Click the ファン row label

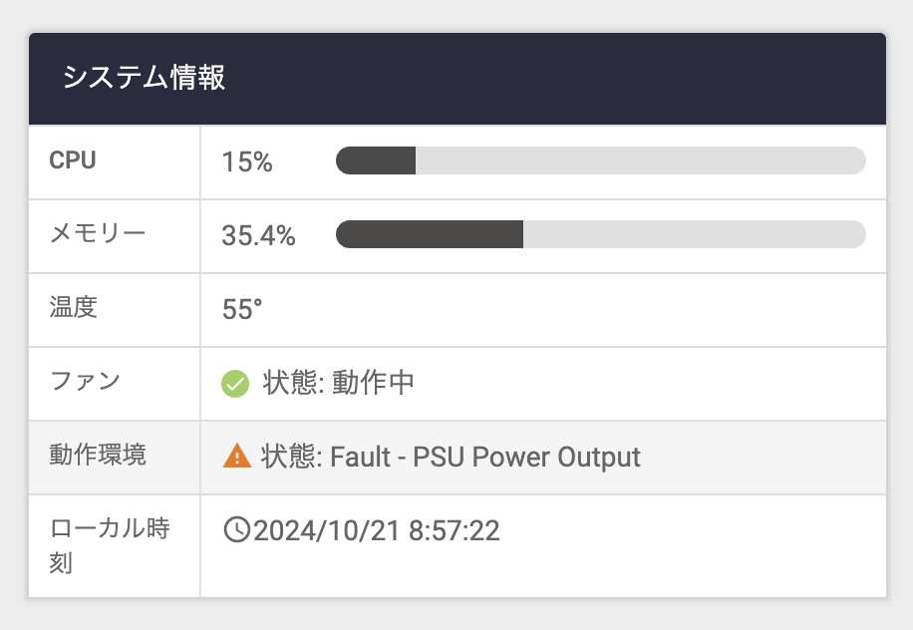tap(85, 382)
